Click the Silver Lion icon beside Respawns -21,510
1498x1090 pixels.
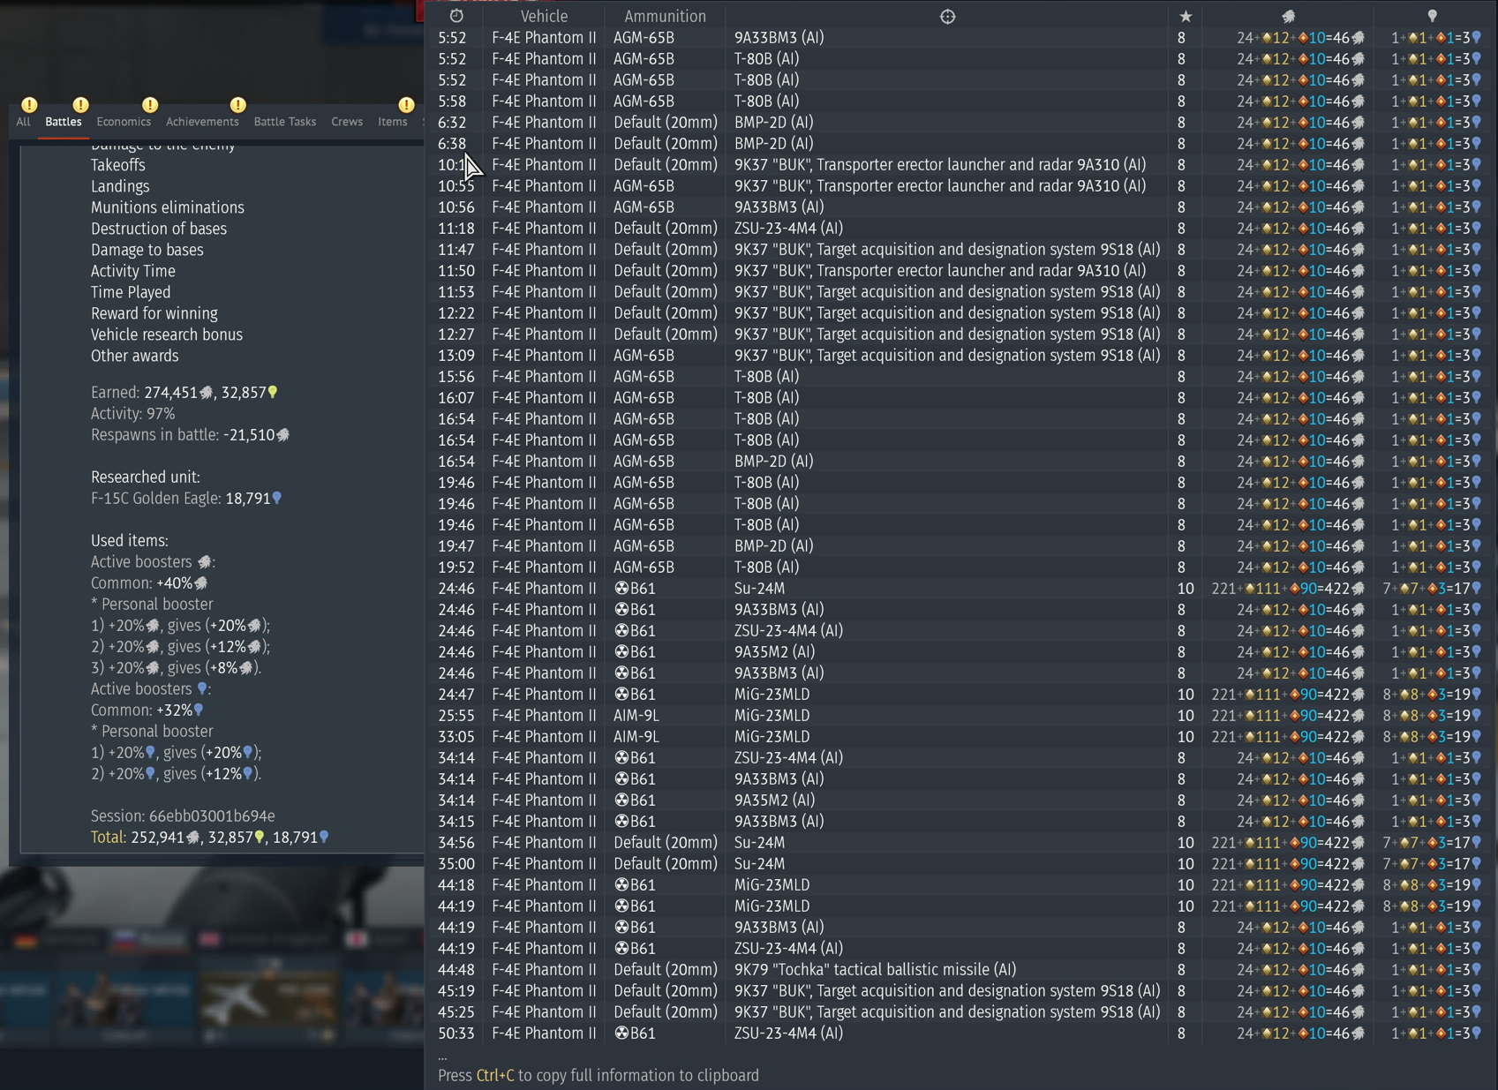pos(283,435)
